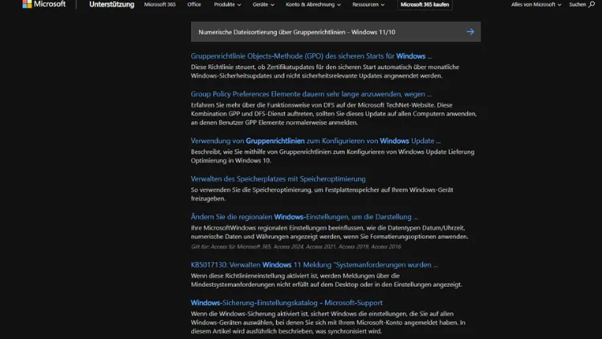The width and height of the screenshot is (602, 339).
Task: Click the description starting 'So verwenden Sie die Speicheroptimierung'
Action: [322, 194]
